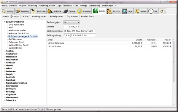This screenshot has width=178, height=112.
Task: Expand the Maschinen tree group
Action: pyautogui.click(x=4, y=57)
